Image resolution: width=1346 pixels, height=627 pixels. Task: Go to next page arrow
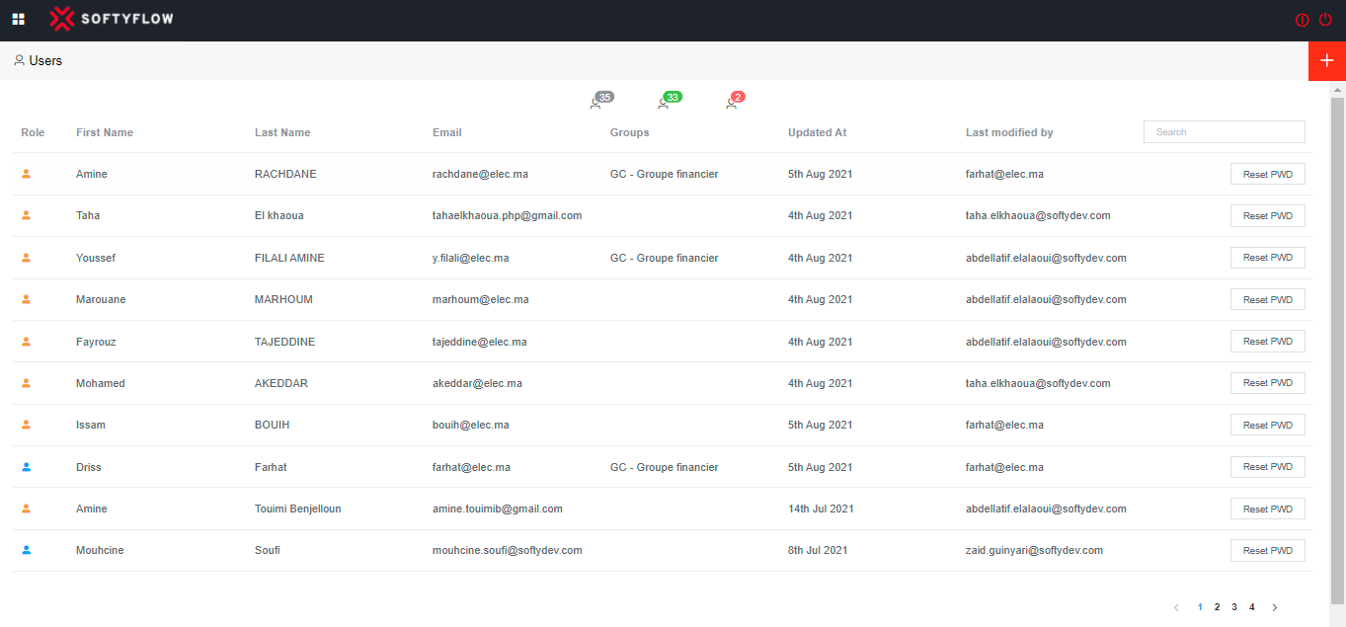(x=1275, y=607)
